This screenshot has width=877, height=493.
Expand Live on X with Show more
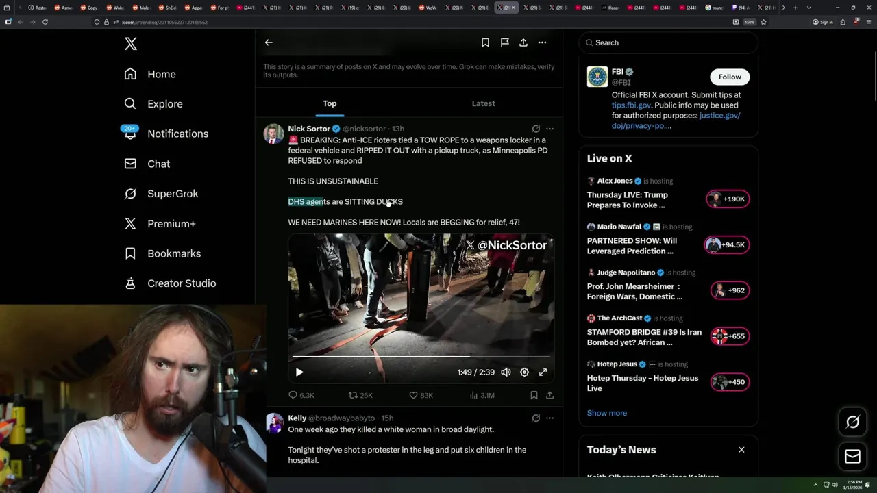click(607, 413)
